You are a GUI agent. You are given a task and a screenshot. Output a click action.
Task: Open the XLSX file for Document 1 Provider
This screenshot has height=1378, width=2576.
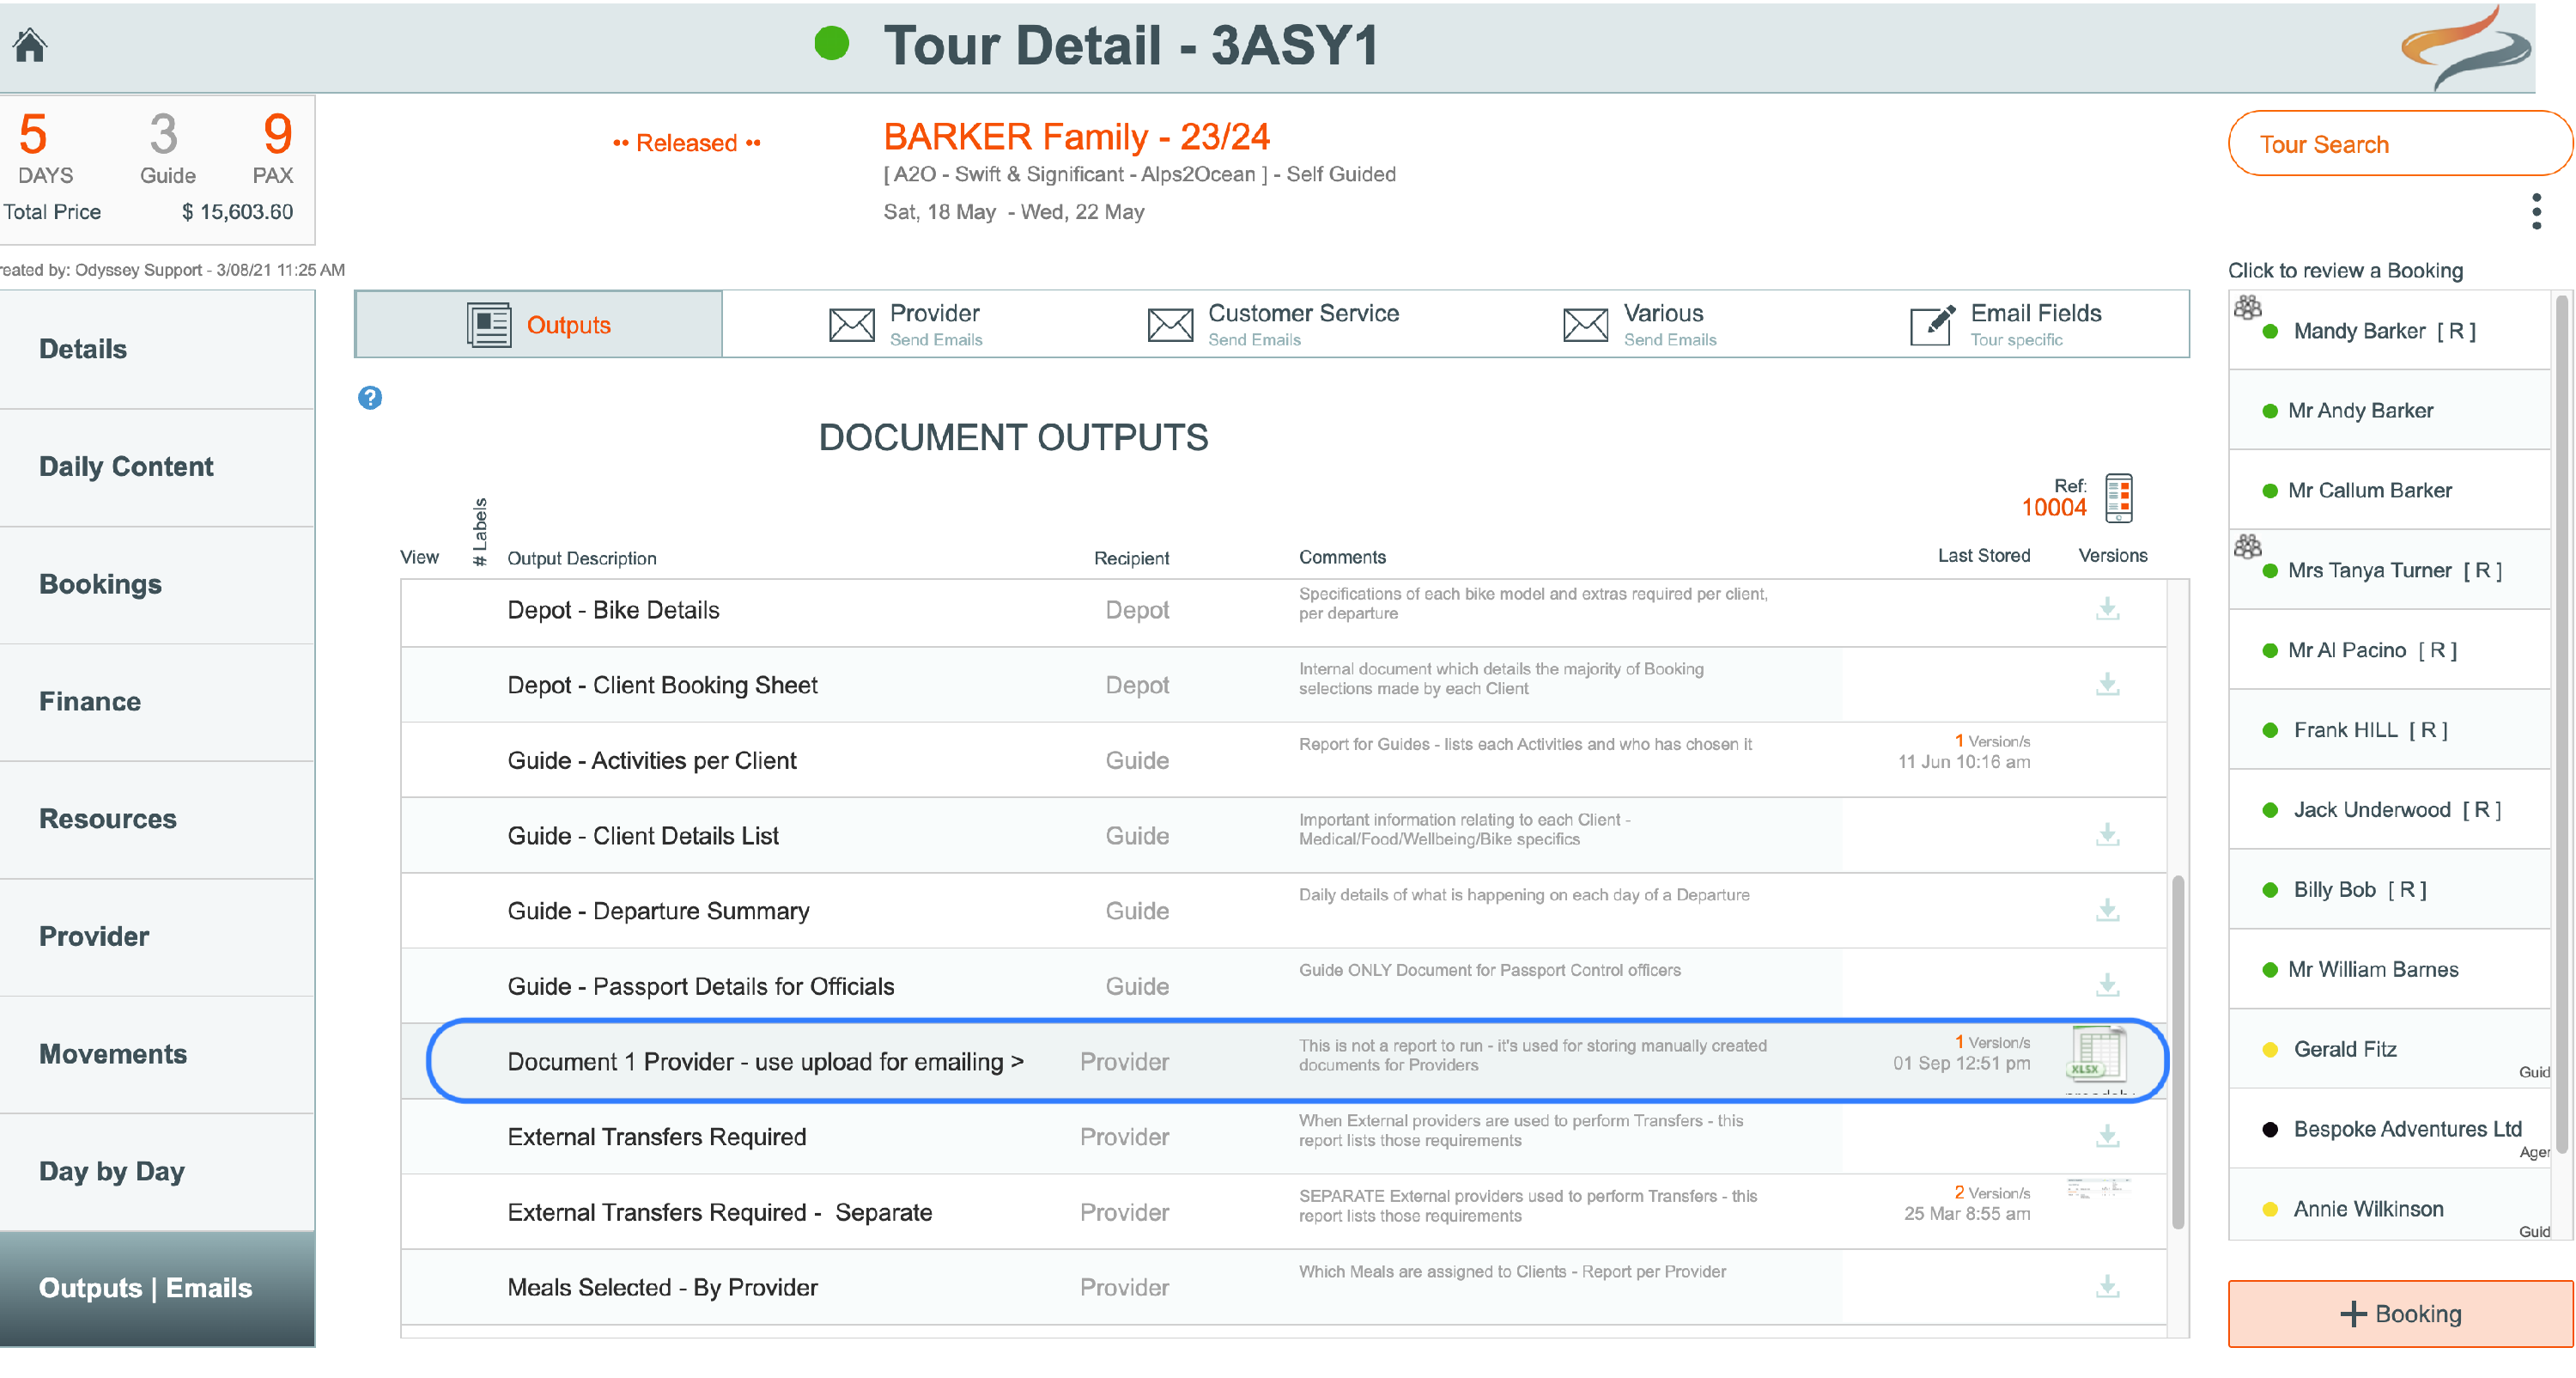coord(2097,1056)
